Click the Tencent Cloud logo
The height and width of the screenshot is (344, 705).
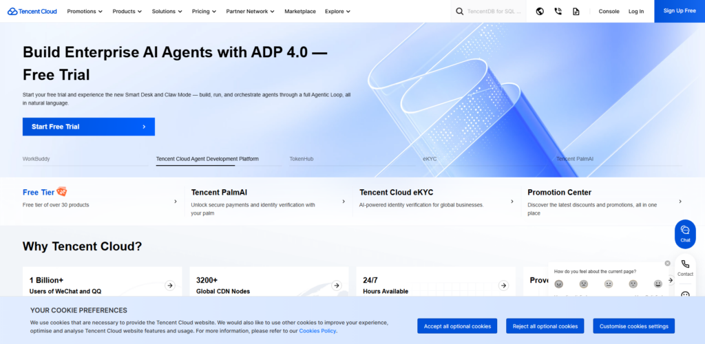pyautogui.click(x=32, y=11)
